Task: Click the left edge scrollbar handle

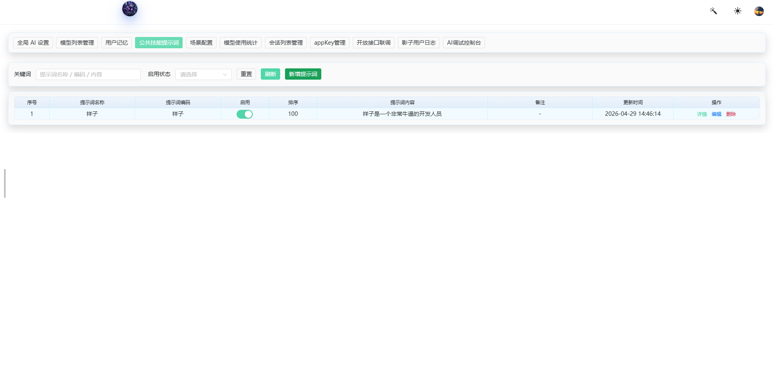Action: click(x=5, y=183)
